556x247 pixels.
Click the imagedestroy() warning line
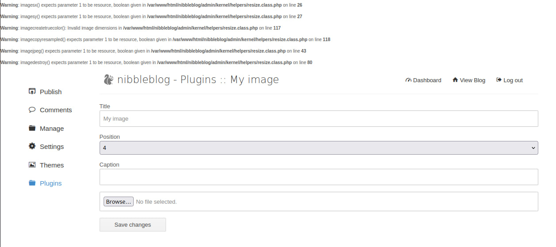pyautogui.click(x=156, y=62)
